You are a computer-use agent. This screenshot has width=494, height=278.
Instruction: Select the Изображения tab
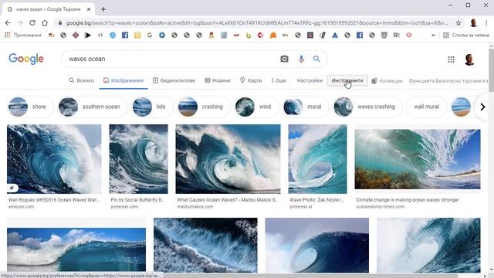tap(123, 80)
